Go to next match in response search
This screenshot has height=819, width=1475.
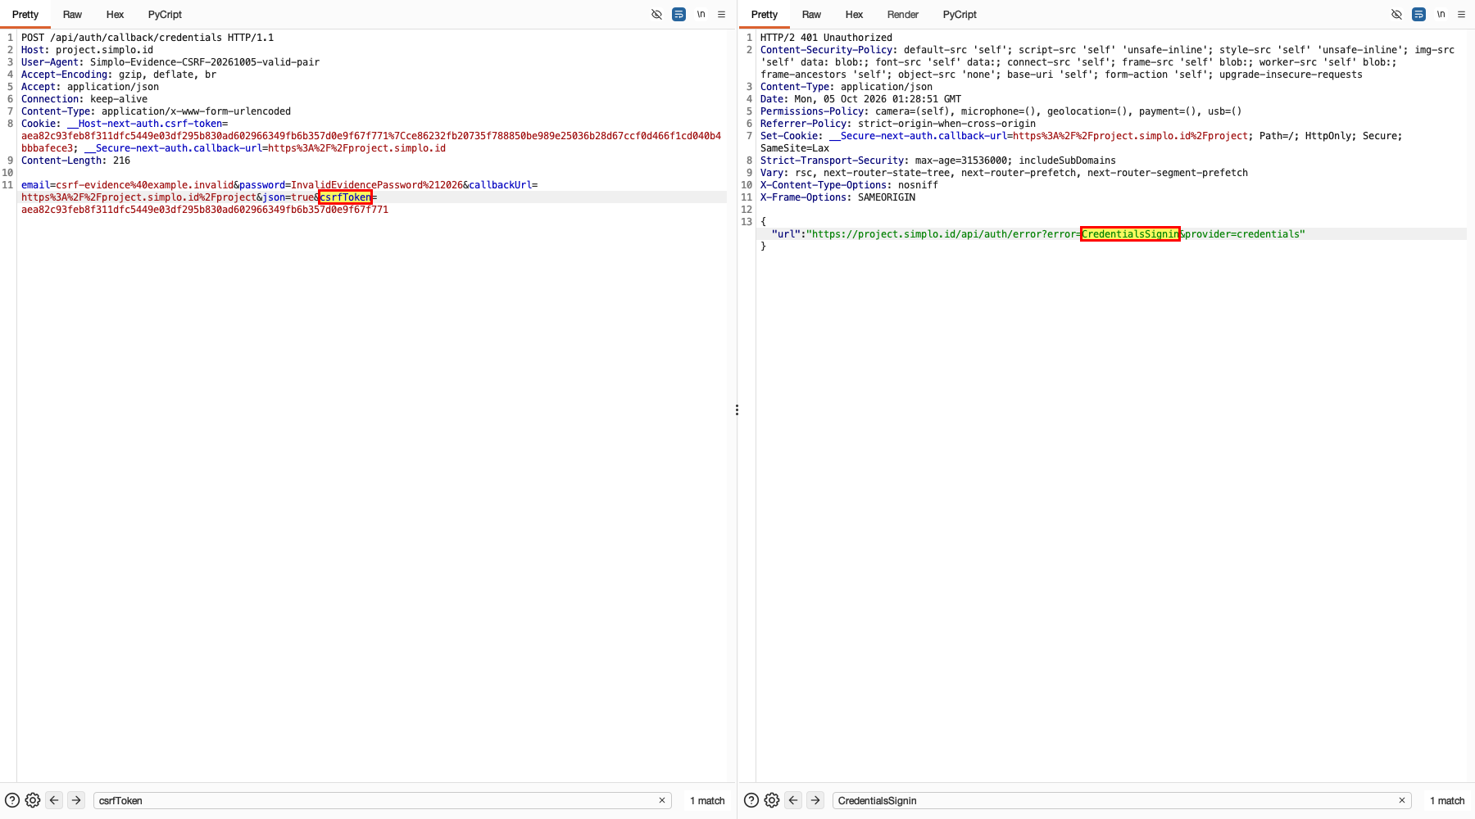[815, 800]
